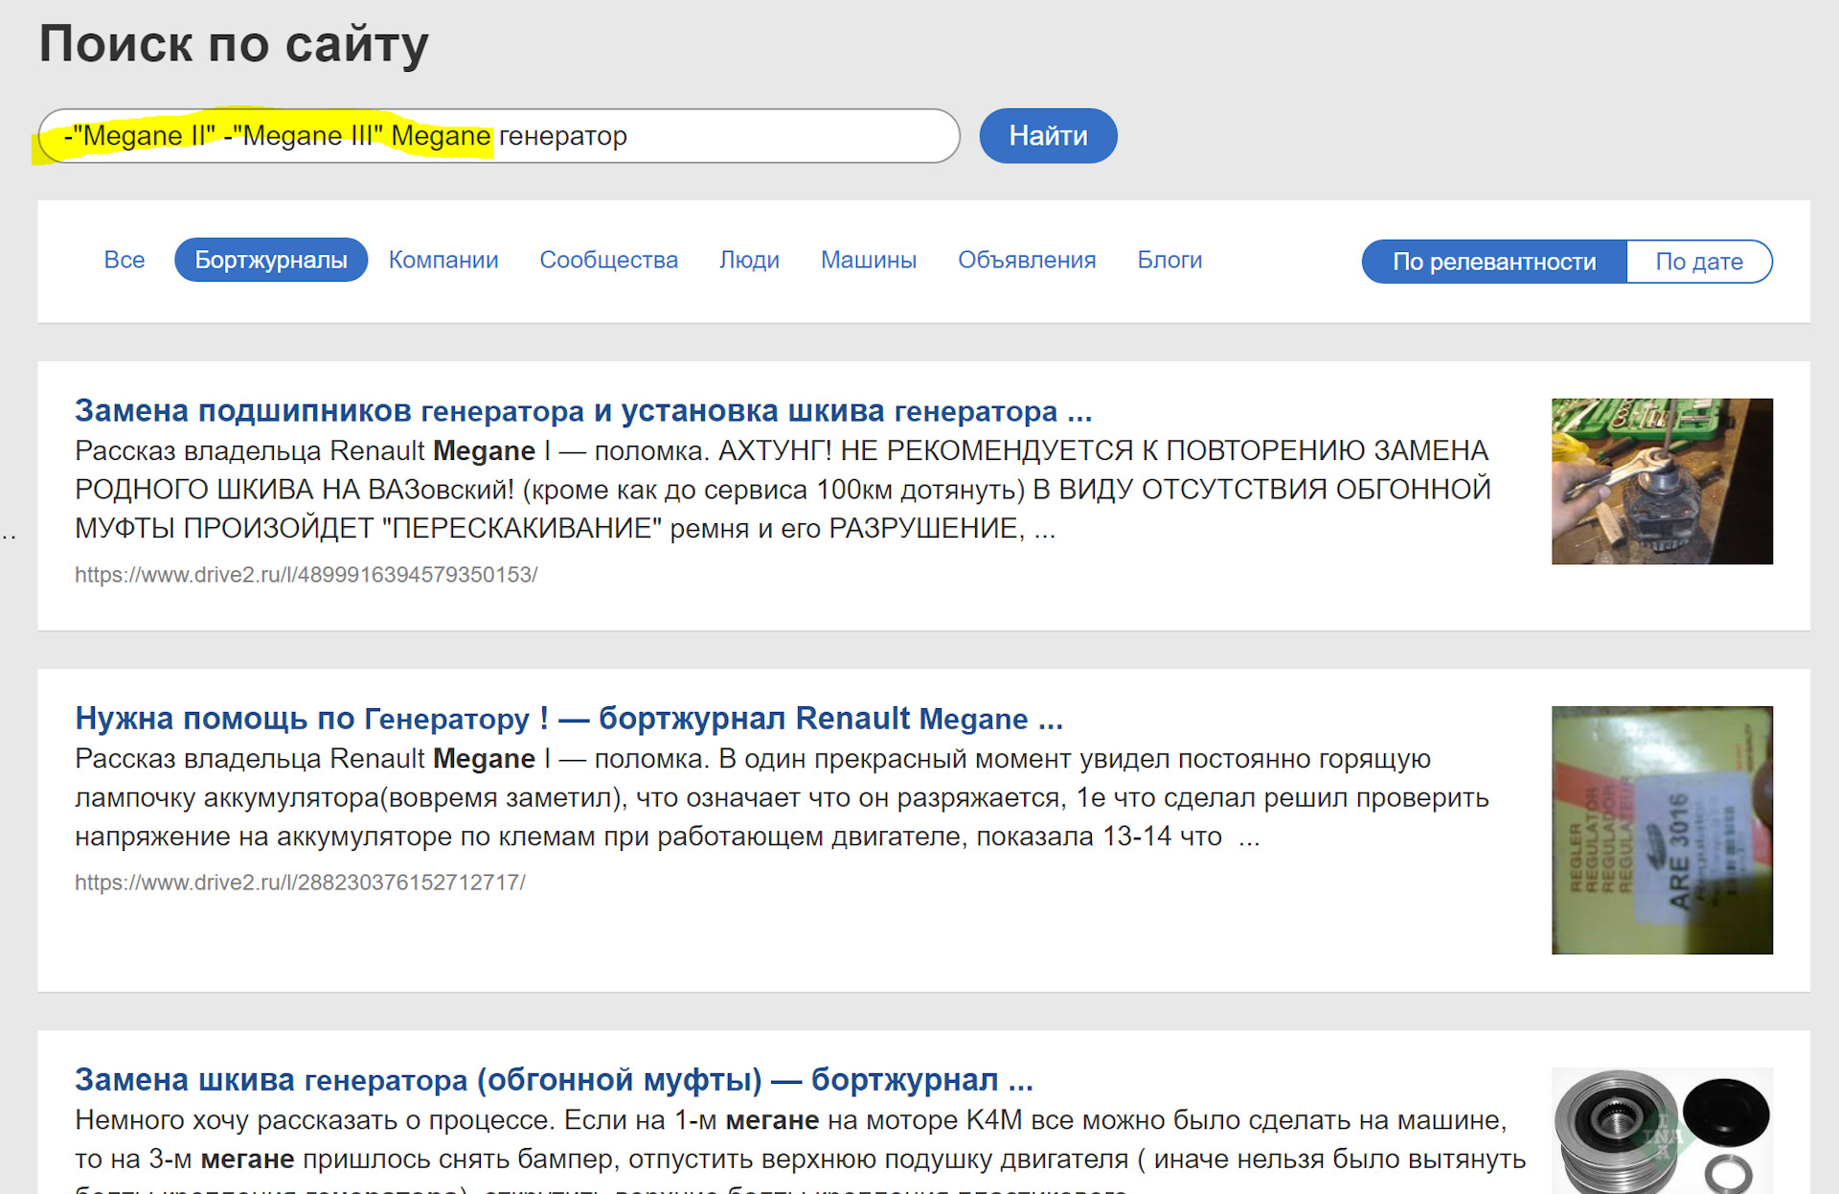Select the Люди filter tab
This screenshot has width=1839, height=1194.
pos(749,259)
